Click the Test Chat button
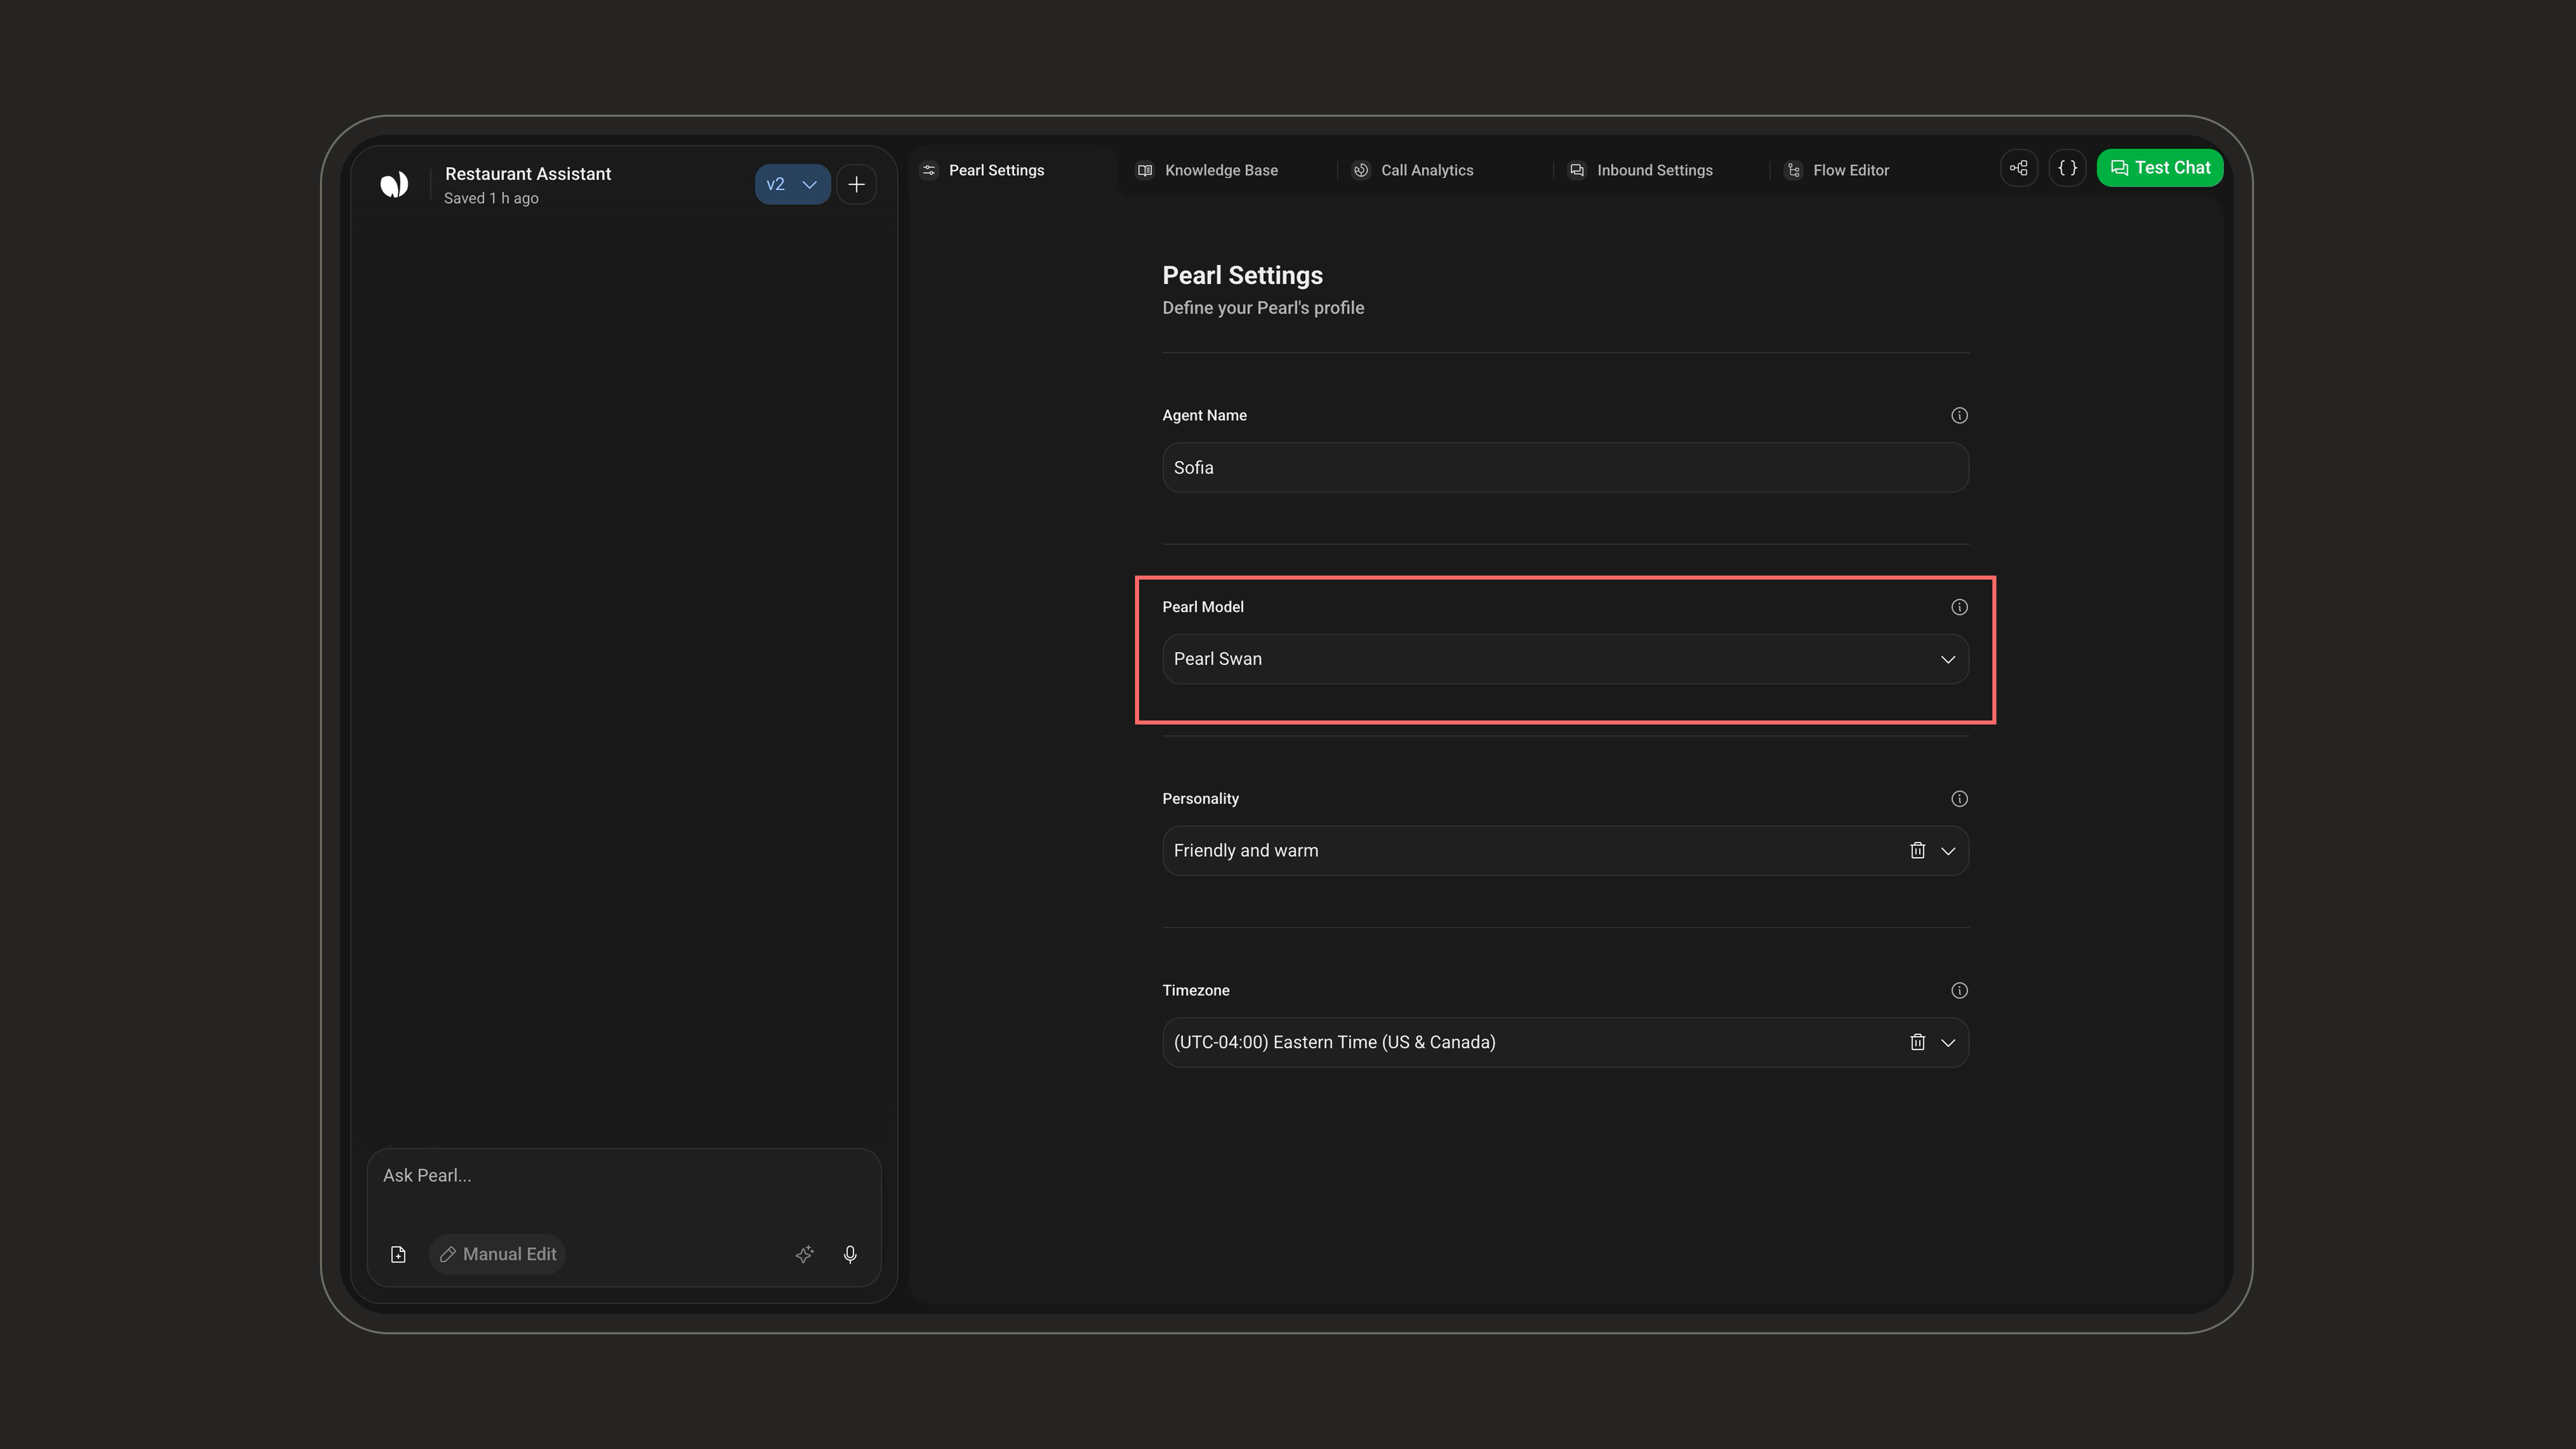Screen dimensions: 2576x1449 point(2159,168)
